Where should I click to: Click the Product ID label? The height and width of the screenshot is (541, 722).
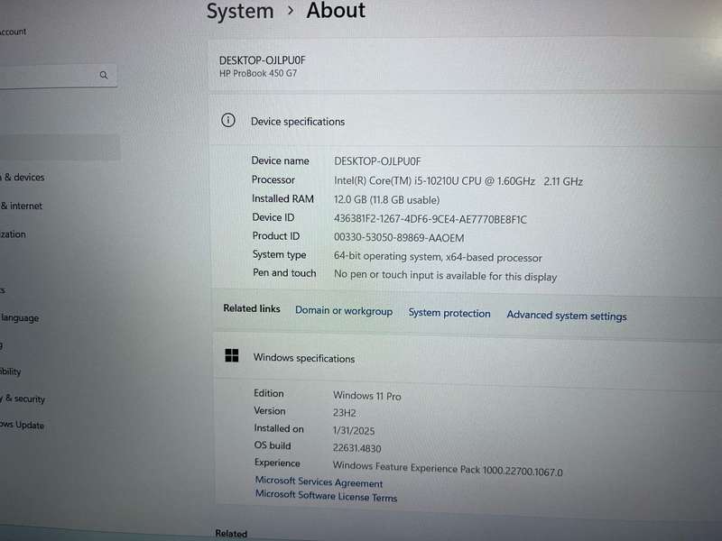[276, 235]
